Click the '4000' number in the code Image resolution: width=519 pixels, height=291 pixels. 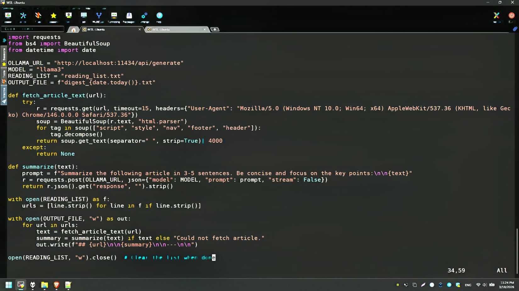click(x=215, y=141)
